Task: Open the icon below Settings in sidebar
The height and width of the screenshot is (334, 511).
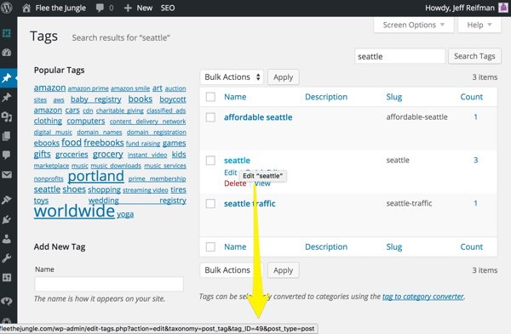Action: point(7,301)
